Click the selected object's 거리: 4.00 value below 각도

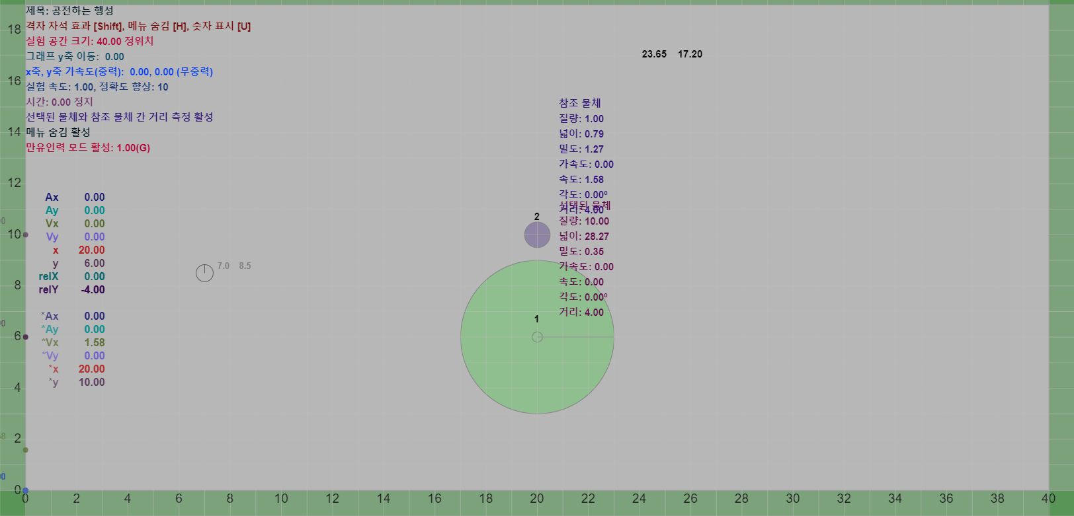(x=581, y=312)
